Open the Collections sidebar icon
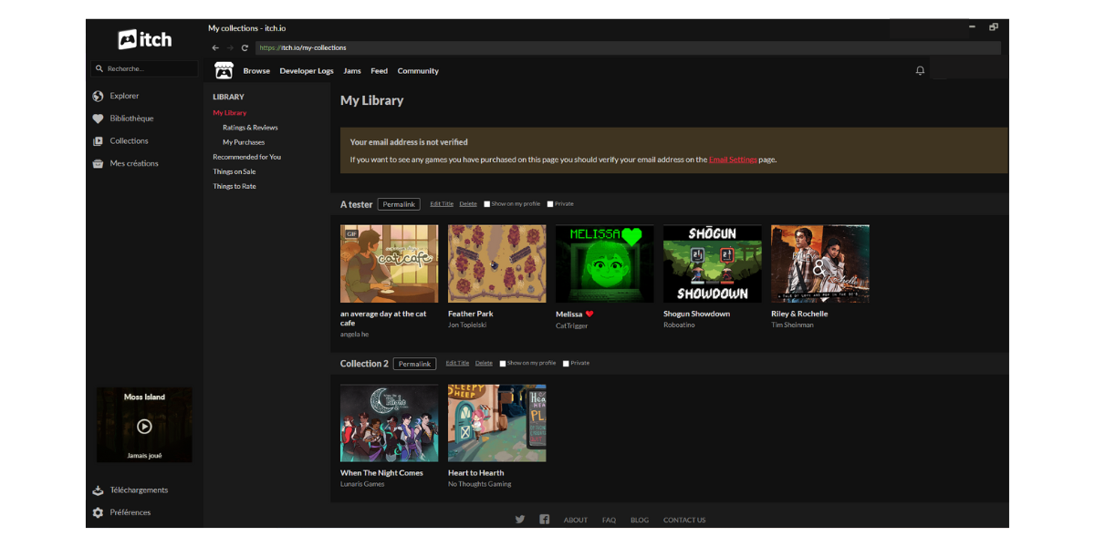The height and width of the screenshot is (547, 1095). pyautogui.click(x=98, y=141)
